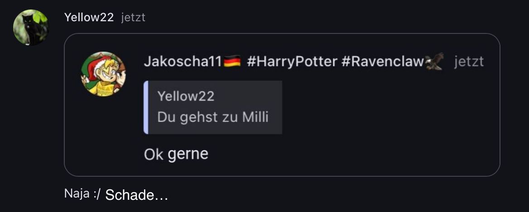The height and width of the screenshot is (212, 529).
Task: Click the eagle emoji after #Ravenclaw
Action: click(x=434, y=61)
